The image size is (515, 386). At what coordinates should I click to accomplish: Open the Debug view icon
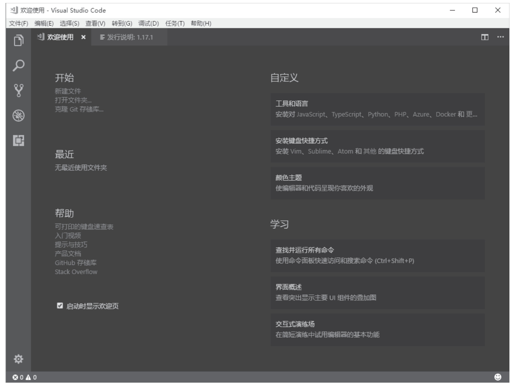point(18,116)
